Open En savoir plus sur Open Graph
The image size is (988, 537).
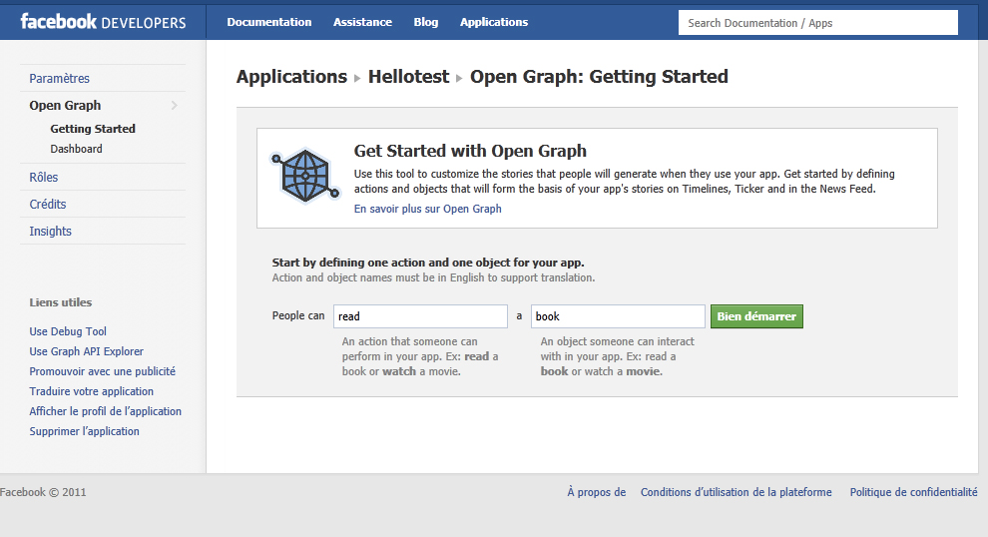428,209
